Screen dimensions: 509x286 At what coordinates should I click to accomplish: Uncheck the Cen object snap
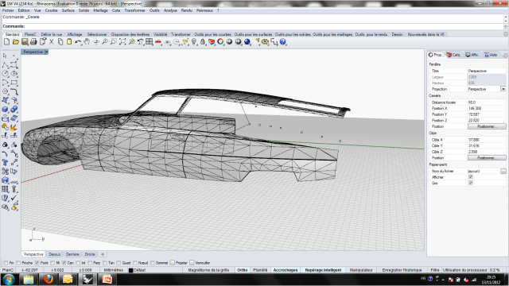(x=64, y=263)
